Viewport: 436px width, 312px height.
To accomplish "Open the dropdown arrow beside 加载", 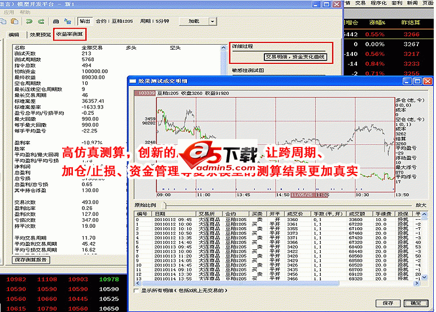I will [x=212, y=21].
